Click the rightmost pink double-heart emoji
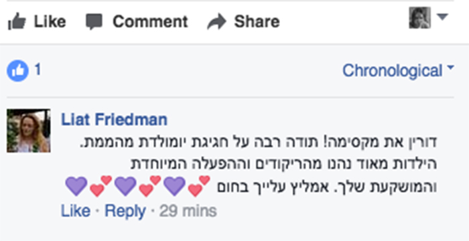This screenshot has height=241, width=469. point(199,186)
